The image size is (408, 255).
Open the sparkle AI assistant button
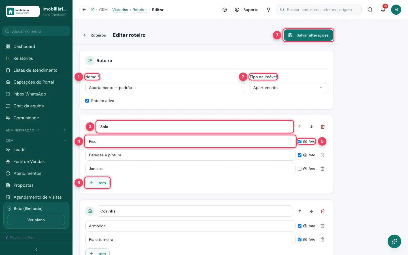394,241
